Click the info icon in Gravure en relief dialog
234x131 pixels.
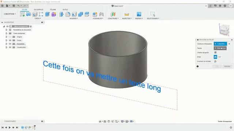[197, 66]
